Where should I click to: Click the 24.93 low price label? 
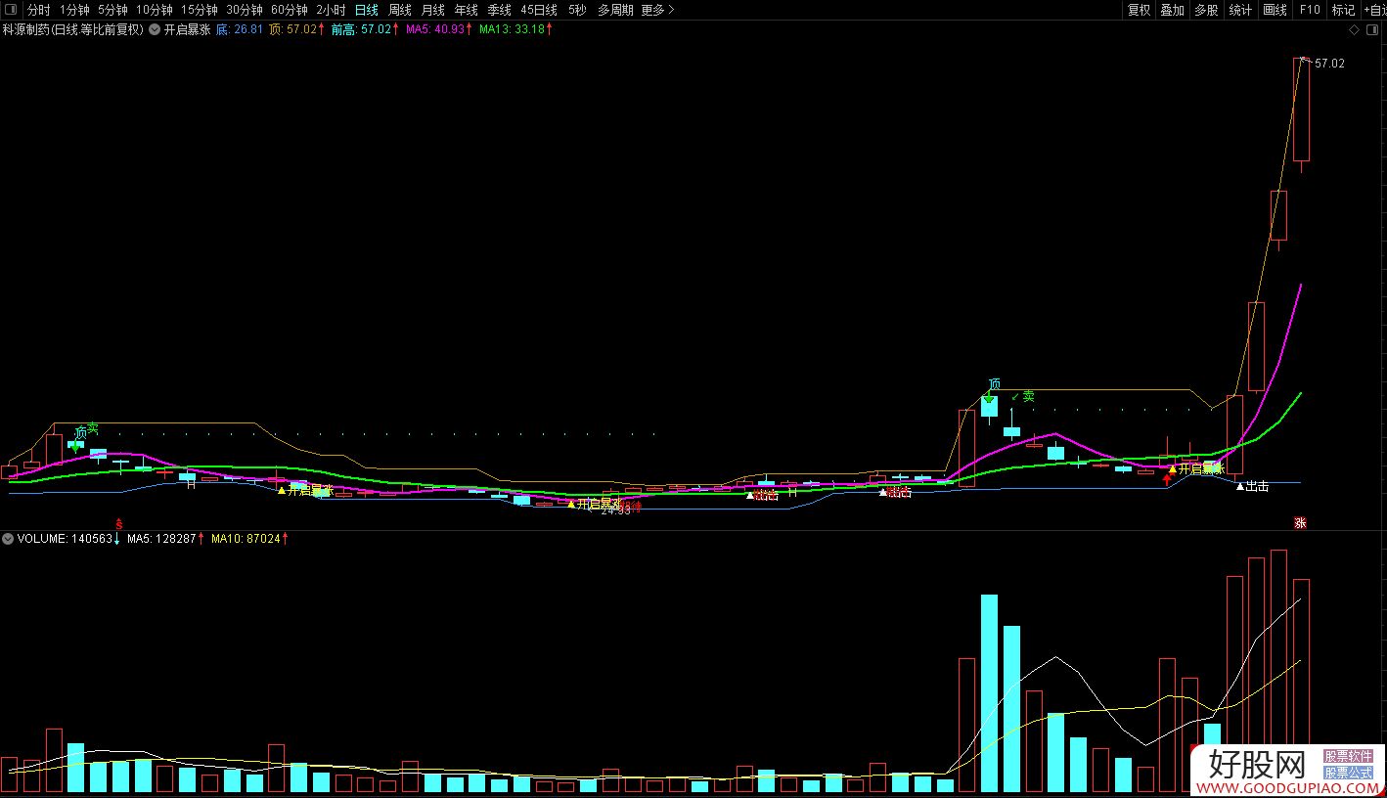615,510
